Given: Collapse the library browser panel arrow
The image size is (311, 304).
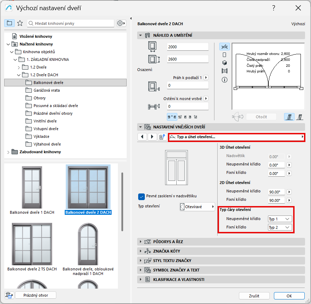Looking at the screenshot, I should (x=131, y=18).
